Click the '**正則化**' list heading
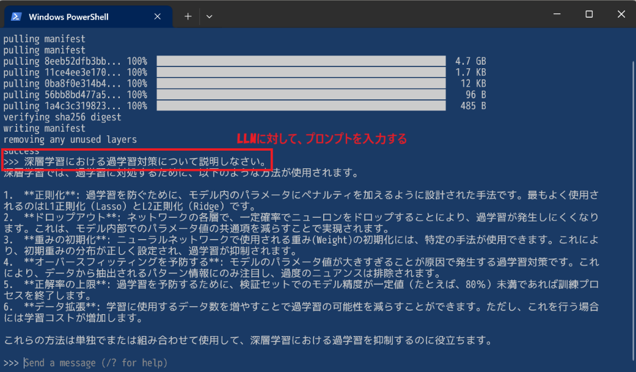Viewport: 636px width, 372px height. point(49,195)
